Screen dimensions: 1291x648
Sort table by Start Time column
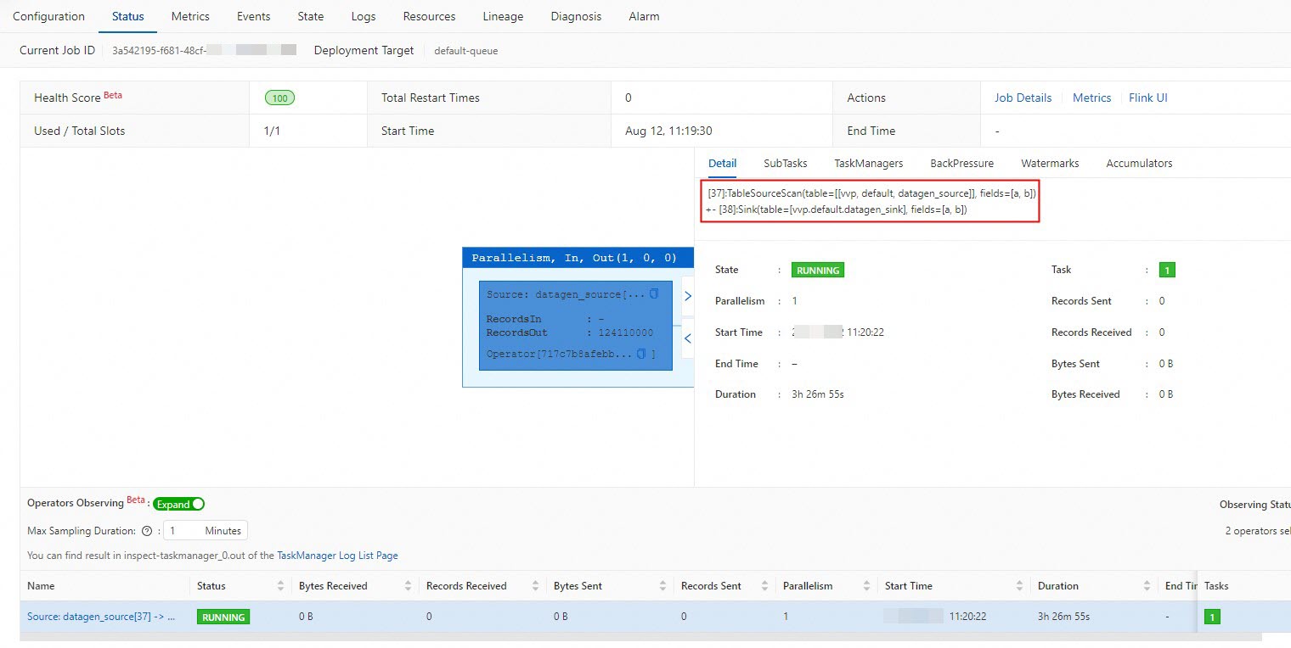(x=1019, y=586)
